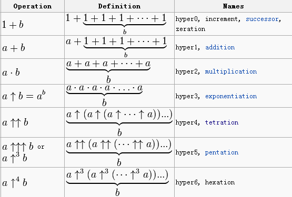Open the addition link
The height and width of the screenshot is (197, 292).
(x=220, y=47)
